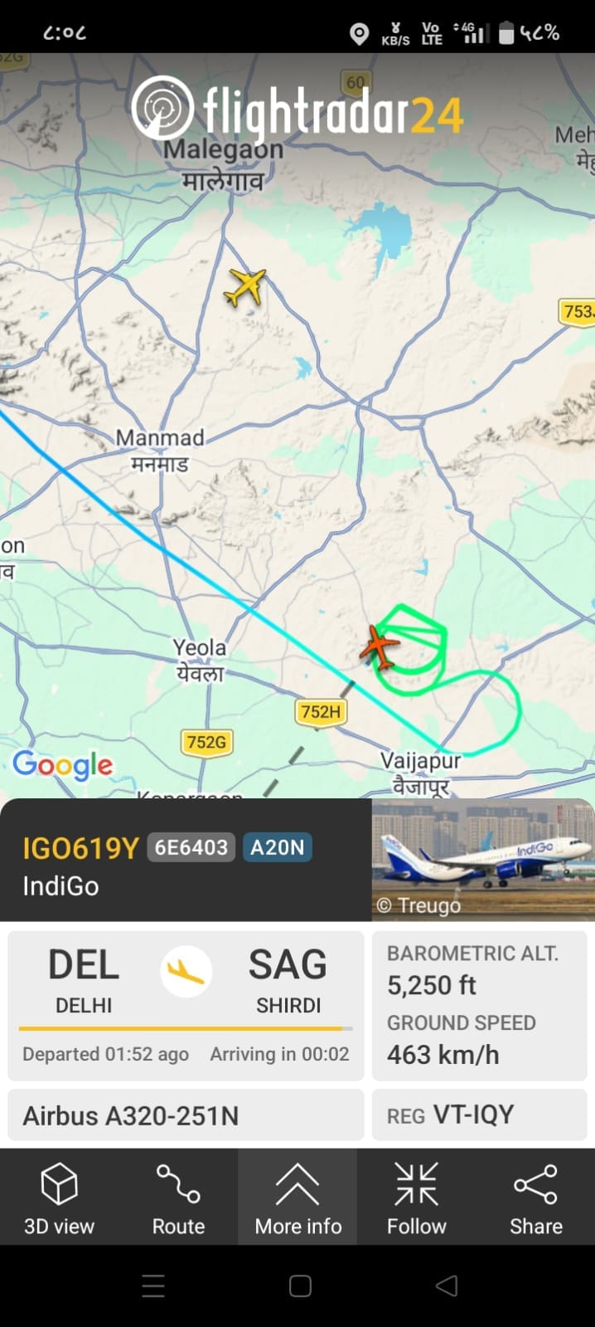Open the VT-IQY registration field
The height and width of the screenshot is (1327, 595).
(480, 1115)
